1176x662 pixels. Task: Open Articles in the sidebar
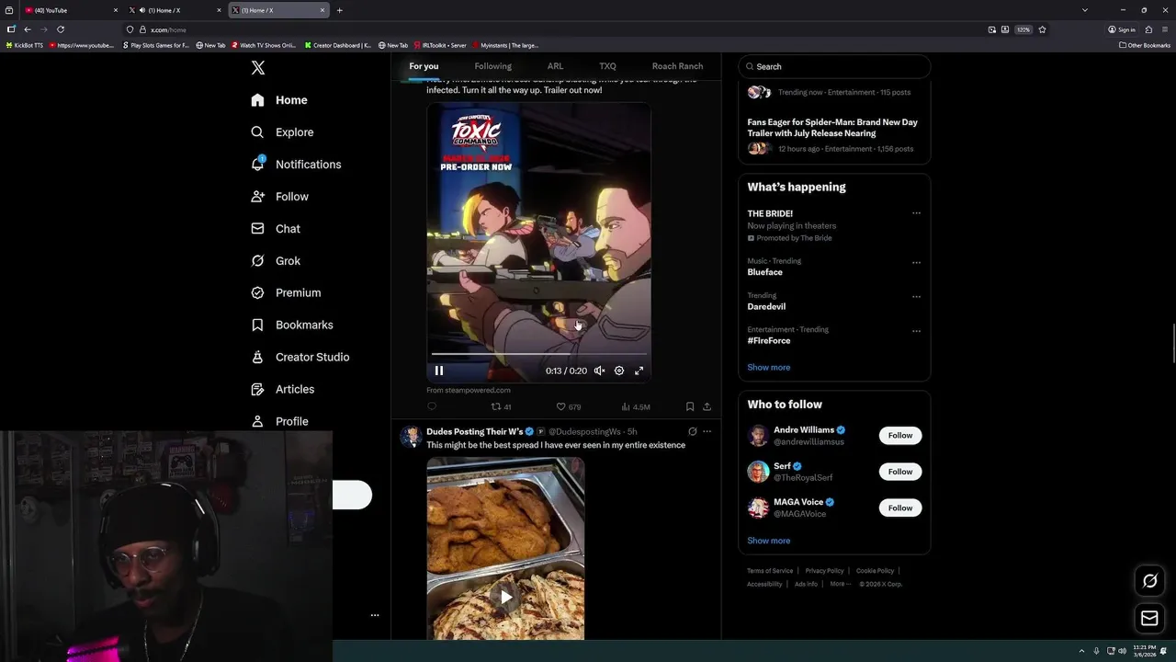point(282,389)
